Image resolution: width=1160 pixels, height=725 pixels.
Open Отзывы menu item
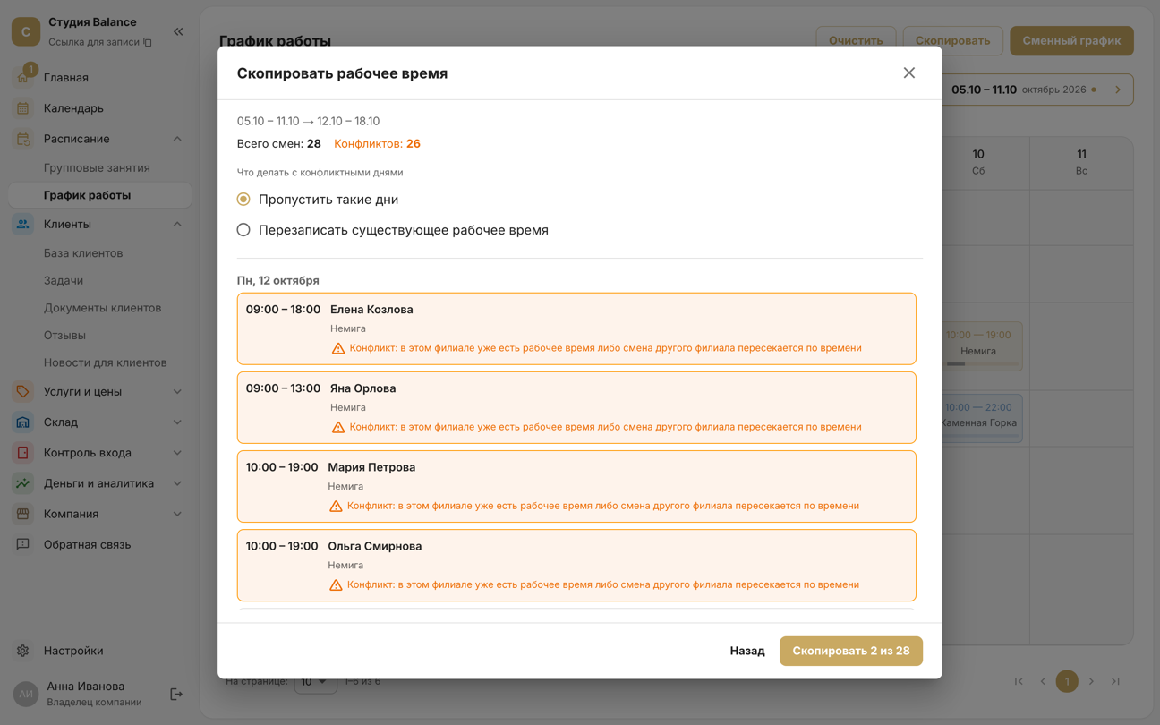point(64,335)
